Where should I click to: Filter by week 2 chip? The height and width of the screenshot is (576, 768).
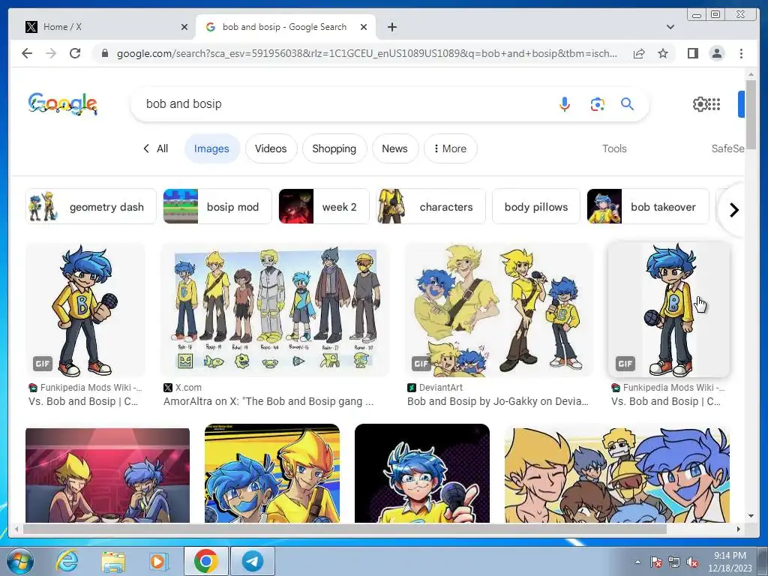(x=324, y=207)
